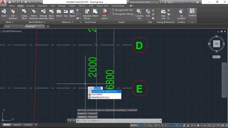Open the WCS coordinate system dropdown

(216, 57)
